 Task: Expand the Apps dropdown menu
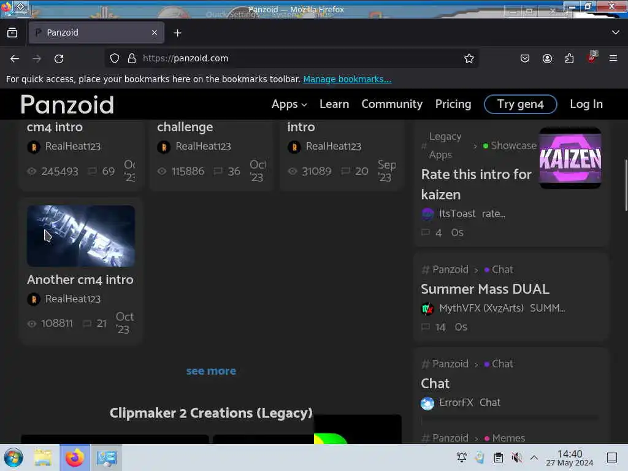(289, 104)
